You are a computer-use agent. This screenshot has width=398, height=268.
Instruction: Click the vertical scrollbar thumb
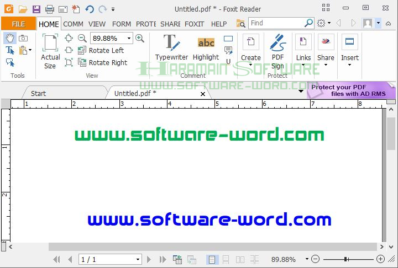click(391, 132)
